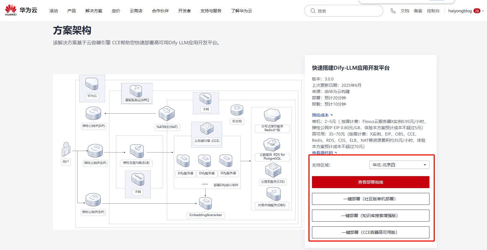Screen dimensions: 487x250
Task: Click the 云容器引擎 (CCE) icon
Action: tap(207, 129)
